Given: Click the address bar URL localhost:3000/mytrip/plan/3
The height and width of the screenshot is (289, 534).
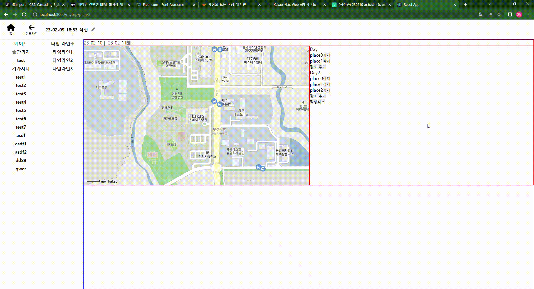Looking at the screenshot, I should (65, 14).
